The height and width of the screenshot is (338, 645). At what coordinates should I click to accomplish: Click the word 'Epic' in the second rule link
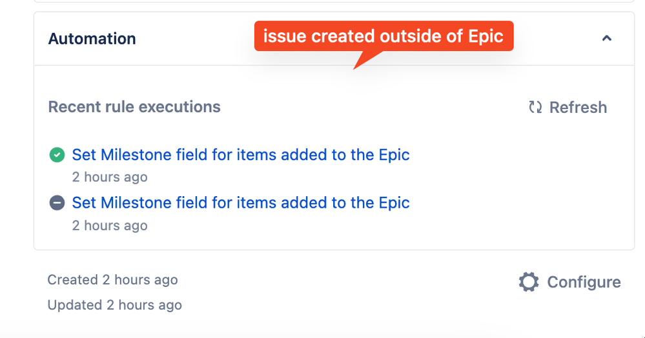[x=394, y=203]
